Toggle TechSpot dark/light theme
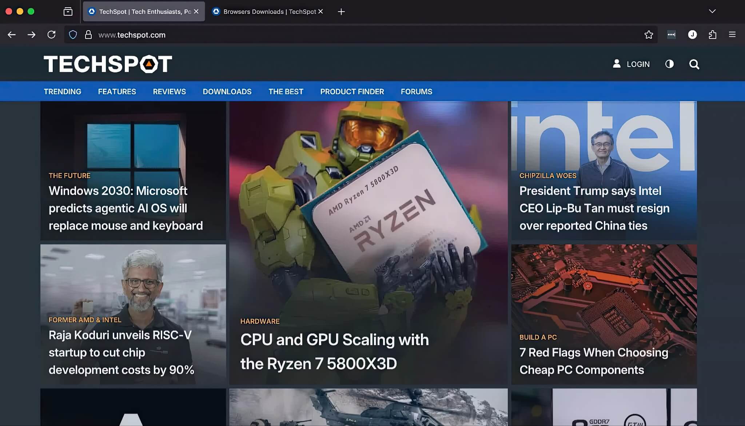This screenshot has width=745, height=426. pyautogui.click(x=669, y=64)
